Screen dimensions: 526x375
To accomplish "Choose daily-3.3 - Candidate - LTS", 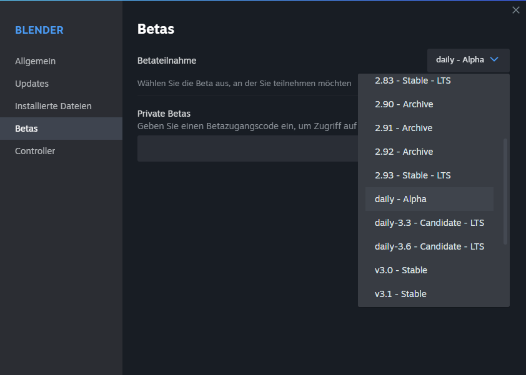I will (x=429, y=223).
